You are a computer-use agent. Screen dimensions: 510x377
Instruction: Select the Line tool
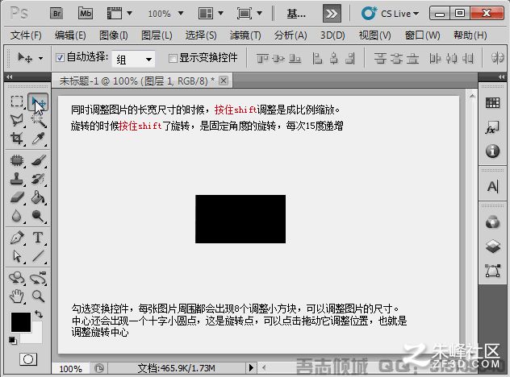(38, 256)
